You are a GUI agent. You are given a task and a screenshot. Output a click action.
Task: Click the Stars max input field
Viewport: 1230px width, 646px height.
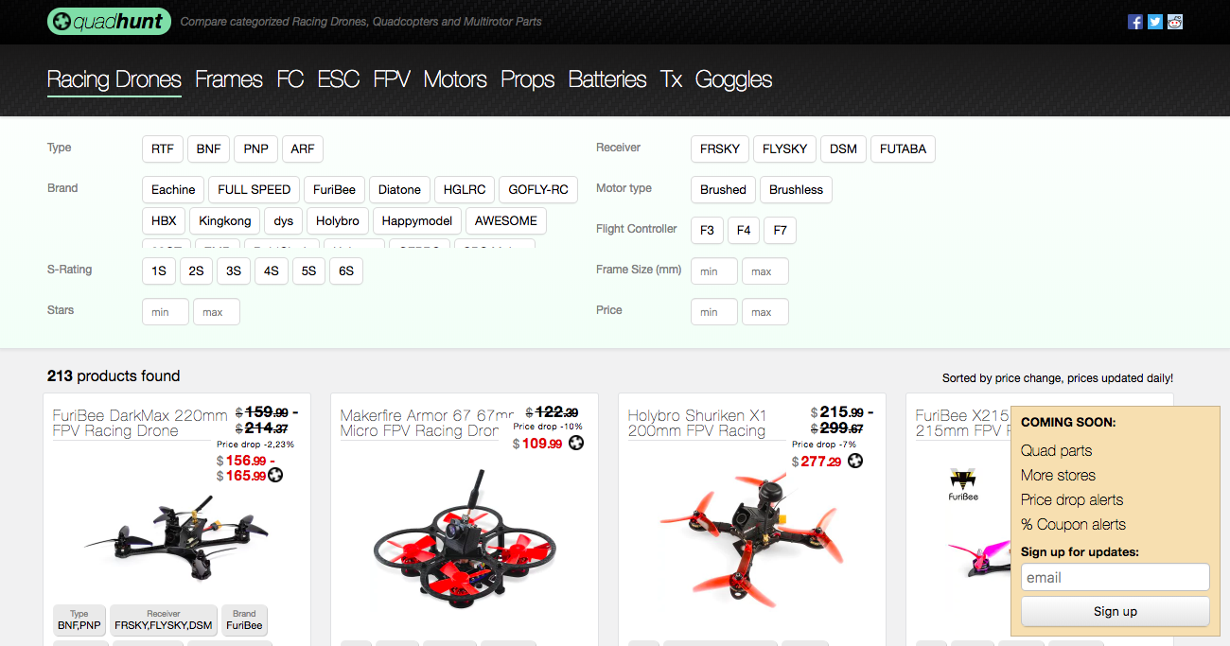pyautogui.click(x=217, y=312)
